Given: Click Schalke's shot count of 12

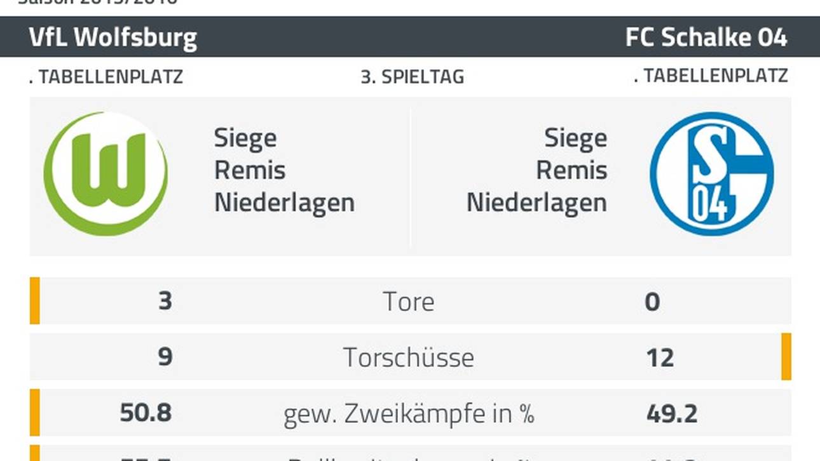Looking at the screenshot, I should [x=659, y=357].
